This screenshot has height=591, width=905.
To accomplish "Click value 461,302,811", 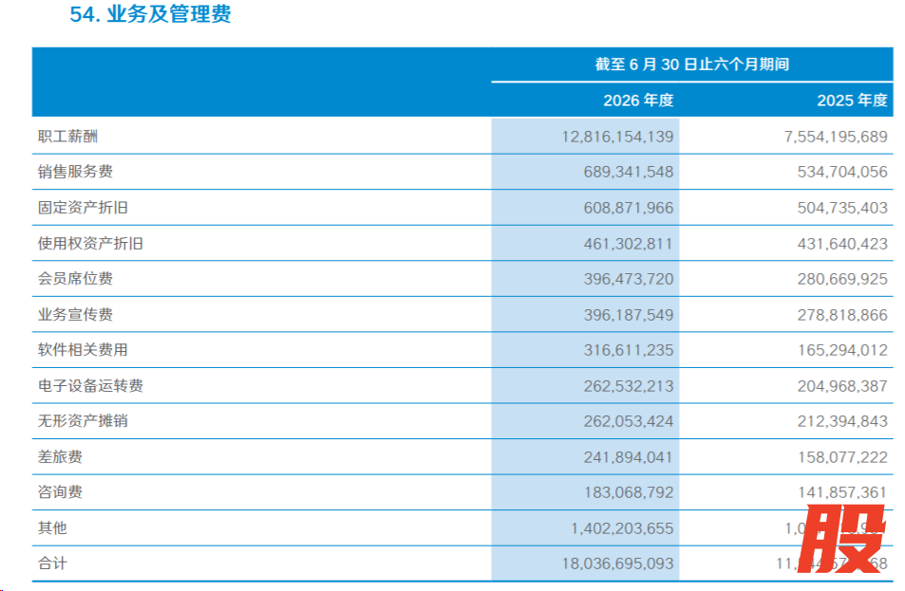I will tap(629, 244).
